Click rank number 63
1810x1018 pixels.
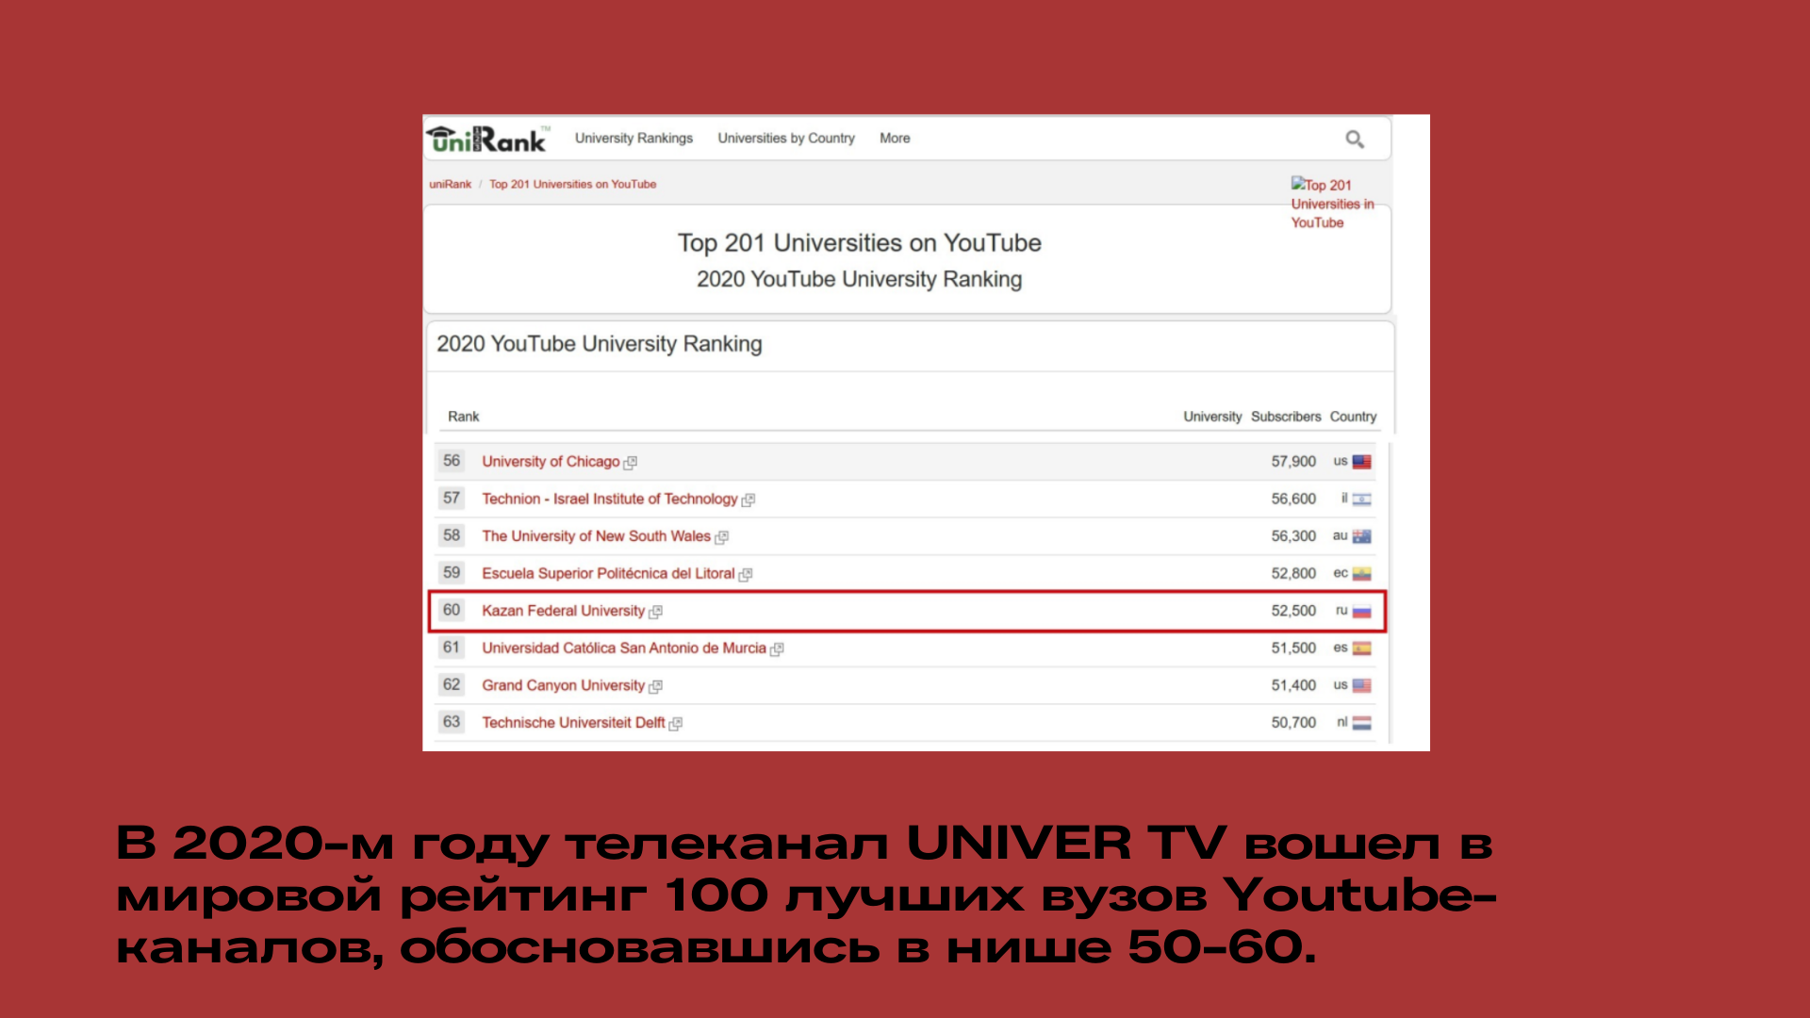click(452, 721)
